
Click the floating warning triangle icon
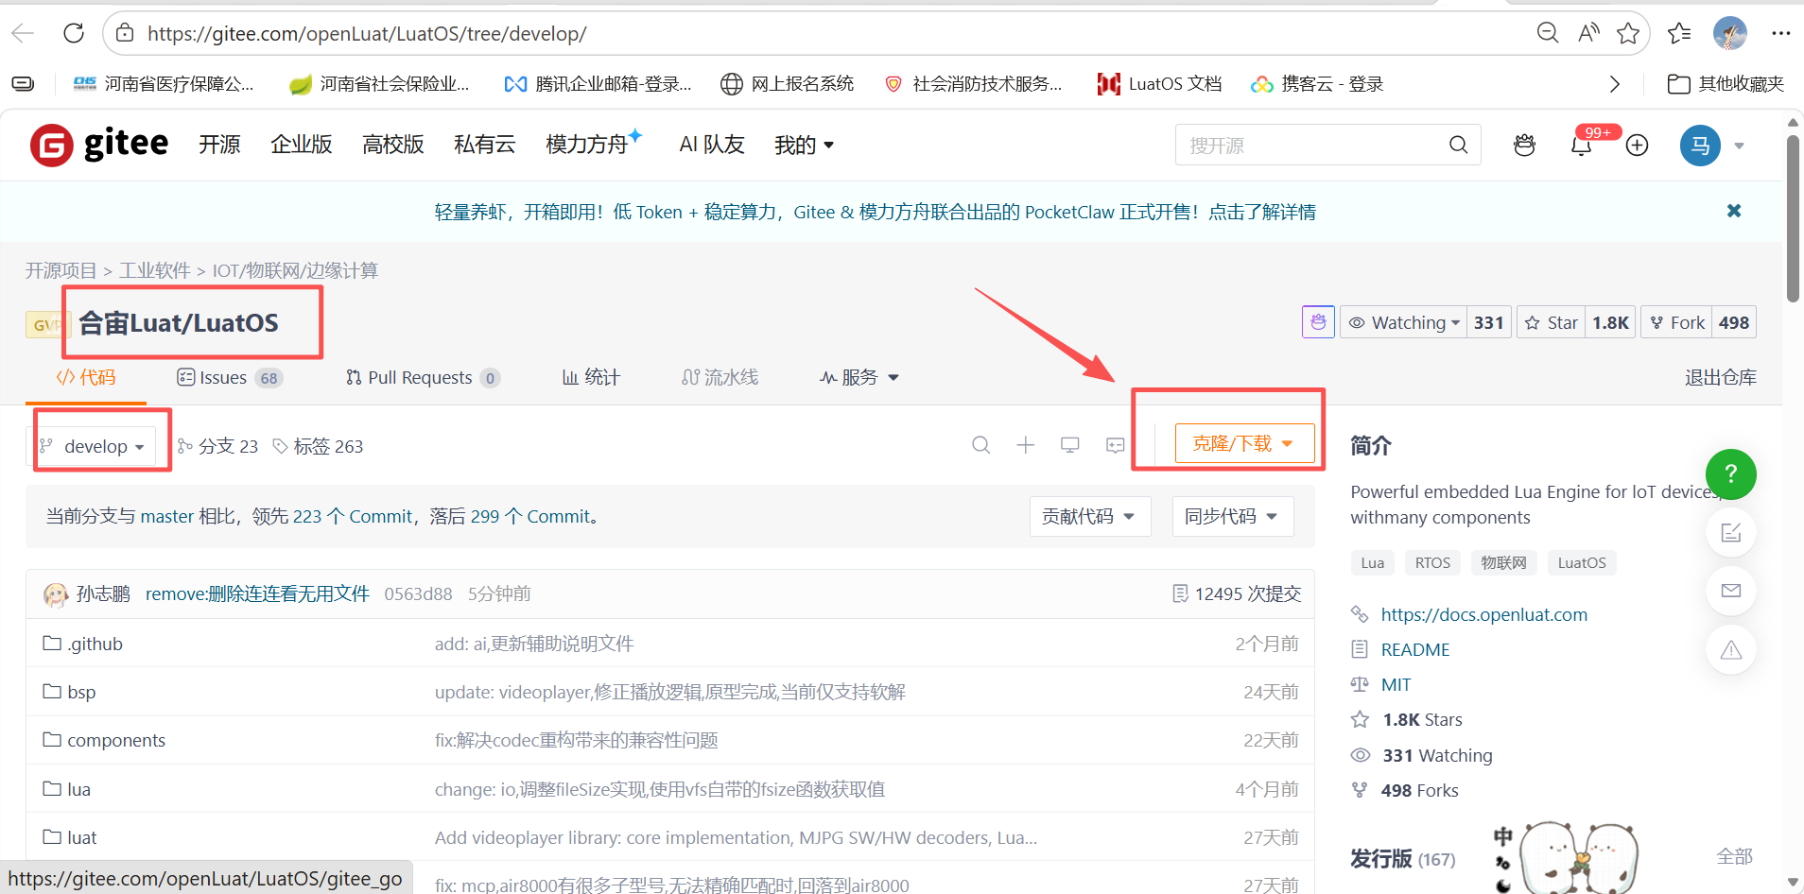(1731, 649)
